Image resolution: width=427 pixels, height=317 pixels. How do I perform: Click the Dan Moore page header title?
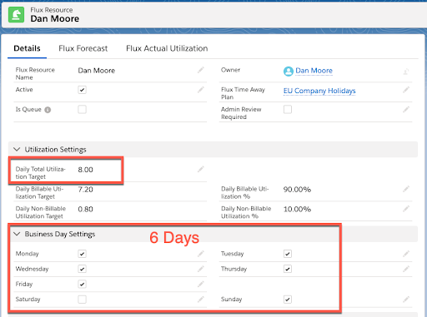pos(55,18)
